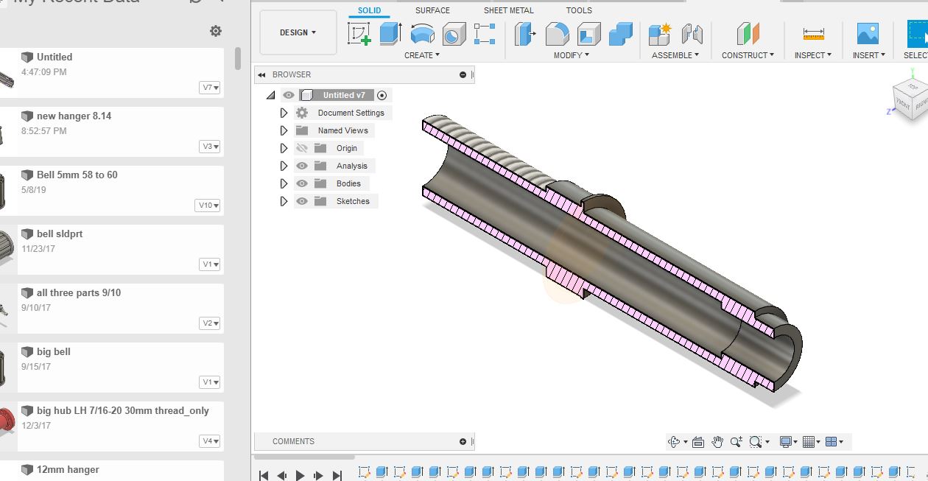This screenshot has width=928, height=481.
Task: Create a New Component
Action: tap(660, 34)
